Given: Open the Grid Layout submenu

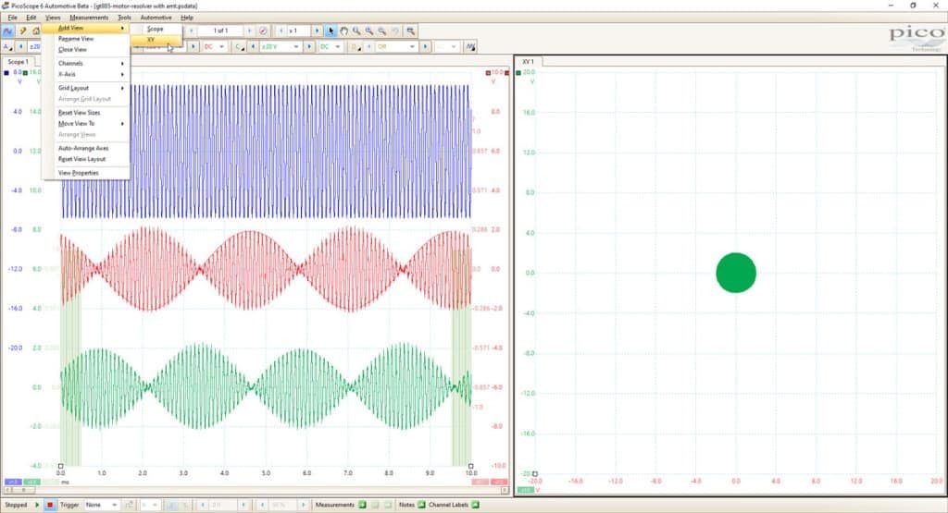Looking at the screenshot, I should coord(86,88).
